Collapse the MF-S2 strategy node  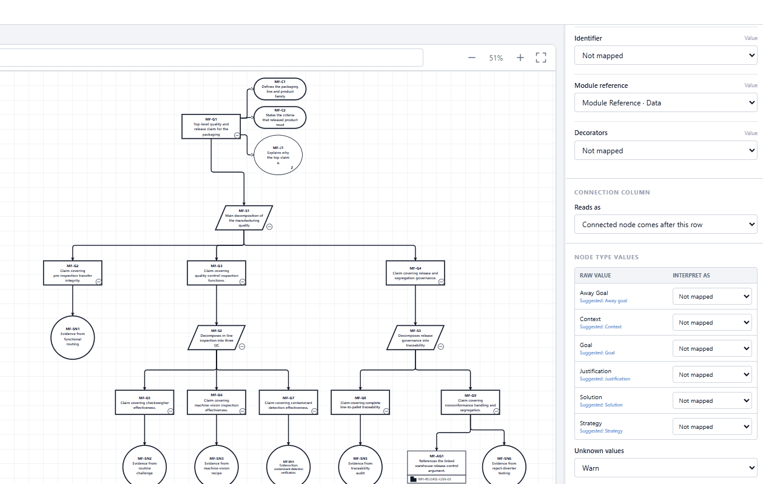(x=241, y=346)
